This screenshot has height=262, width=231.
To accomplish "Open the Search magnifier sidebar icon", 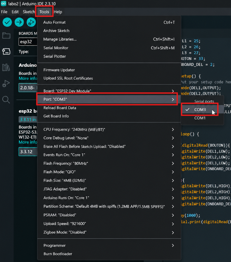I will 6,100.
